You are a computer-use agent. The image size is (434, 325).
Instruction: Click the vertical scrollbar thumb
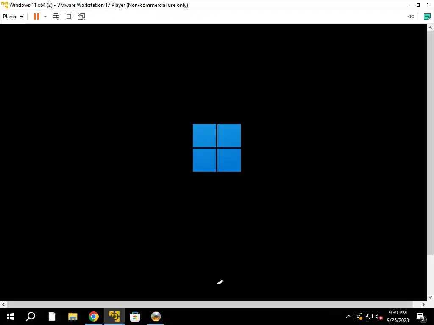pyautogui.click(x=431, y=143)
